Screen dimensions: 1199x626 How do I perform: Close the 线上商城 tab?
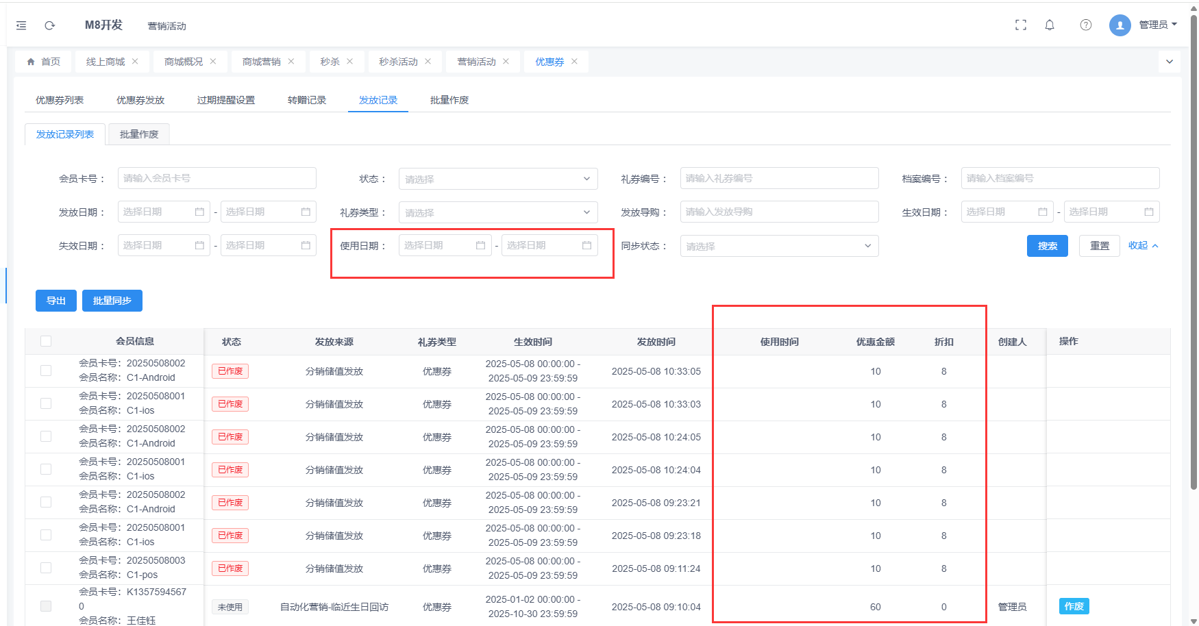[x=135, y=62]
